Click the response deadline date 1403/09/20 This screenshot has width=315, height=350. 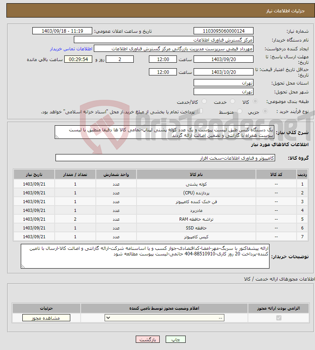(224, 59)
